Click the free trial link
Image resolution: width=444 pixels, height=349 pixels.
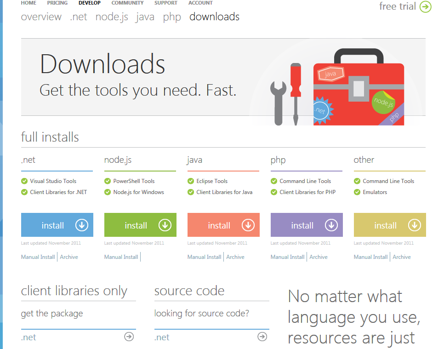tap(398, 6)
